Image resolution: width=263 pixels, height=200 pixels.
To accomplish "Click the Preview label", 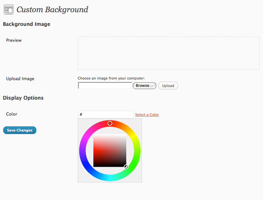I will click(x=14, y=40).
